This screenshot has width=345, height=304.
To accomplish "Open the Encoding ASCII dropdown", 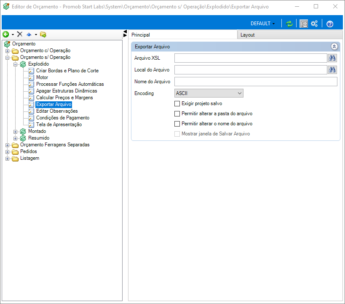I will (209, 93).
